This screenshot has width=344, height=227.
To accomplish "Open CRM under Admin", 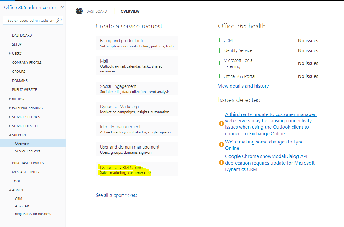I will click(19, 199).
